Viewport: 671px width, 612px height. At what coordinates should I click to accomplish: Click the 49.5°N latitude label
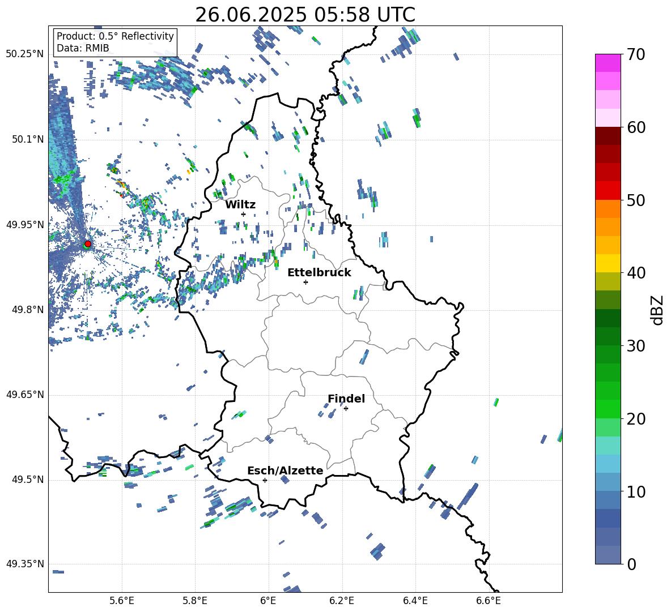point(27,479)
